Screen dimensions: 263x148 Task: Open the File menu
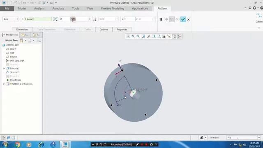(7, 8)
